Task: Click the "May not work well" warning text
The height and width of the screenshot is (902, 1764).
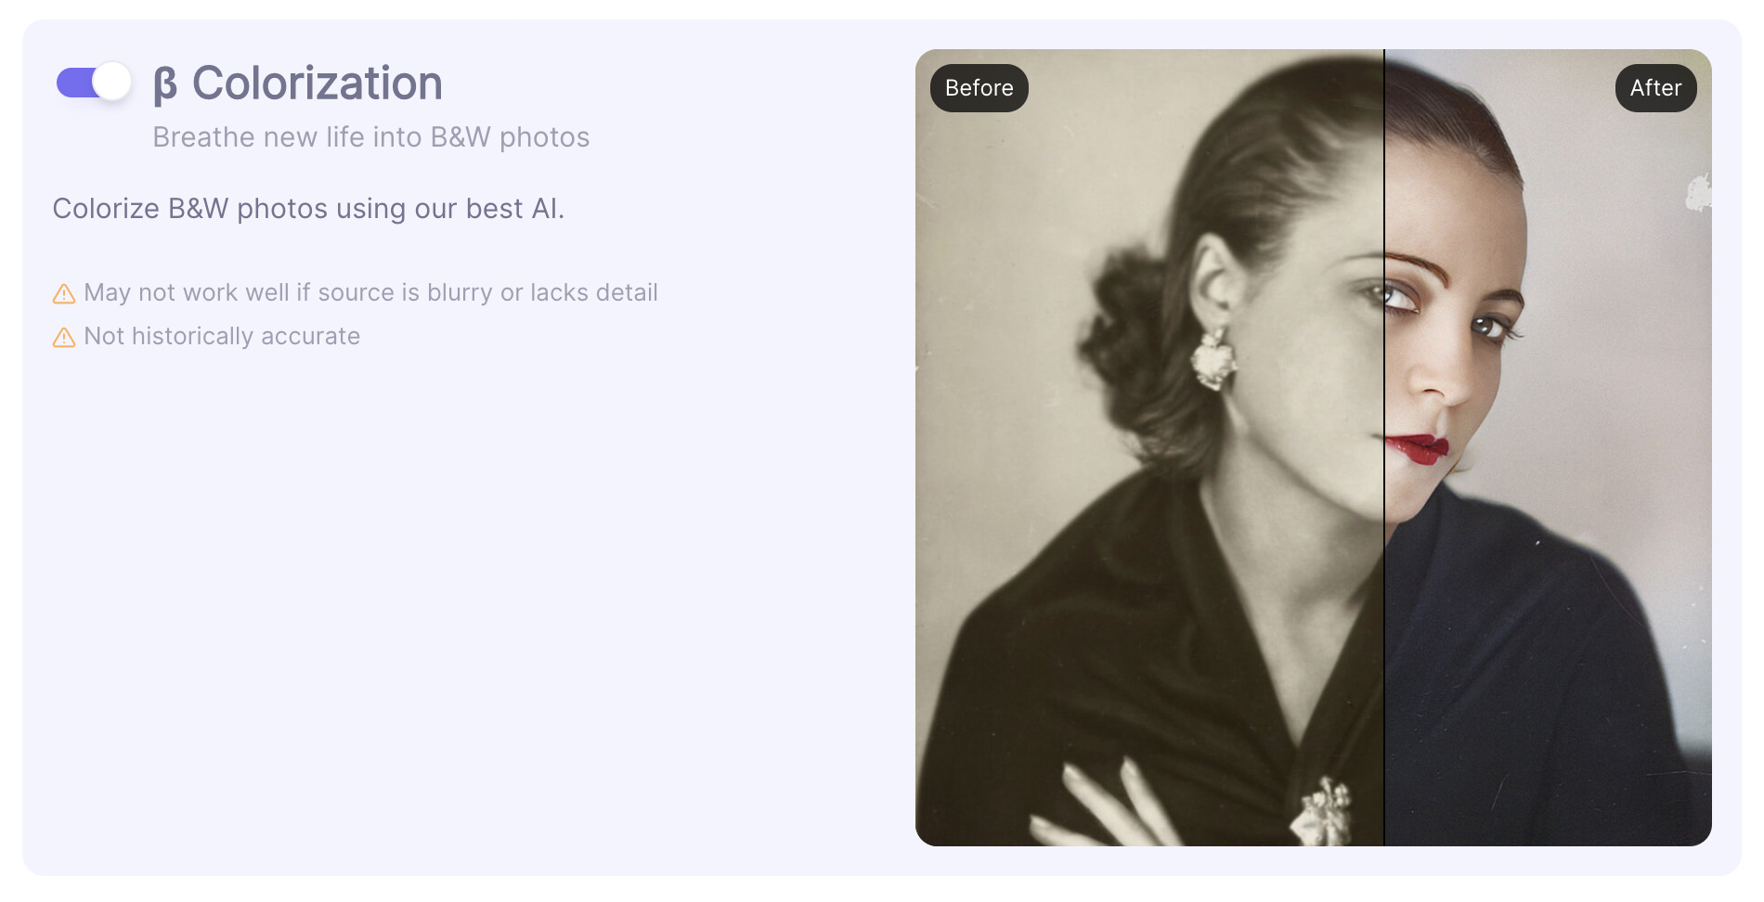Action: click(x=370, y=293)
